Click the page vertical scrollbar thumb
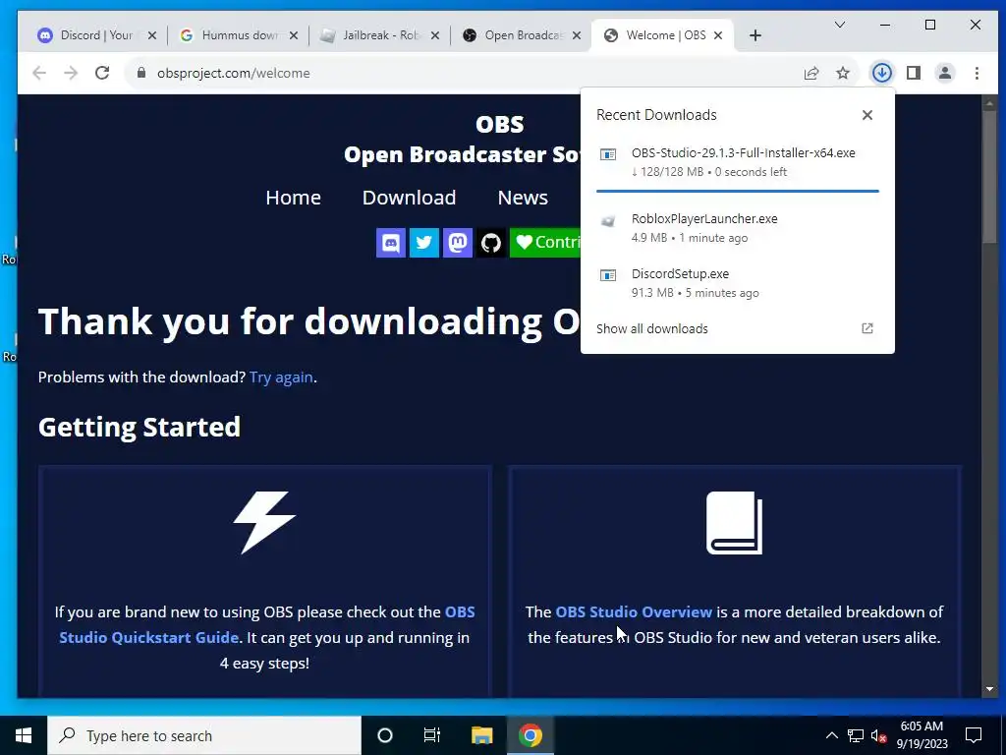The height and width of the screenshot is (755, 1006). 989,177
